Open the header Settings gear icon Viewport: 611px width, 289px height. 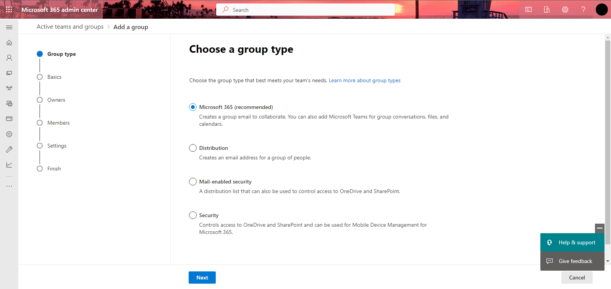point(565,10)
